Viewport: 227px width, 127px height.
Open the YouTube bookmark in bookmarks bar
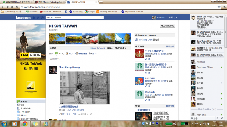coord(51,12)
